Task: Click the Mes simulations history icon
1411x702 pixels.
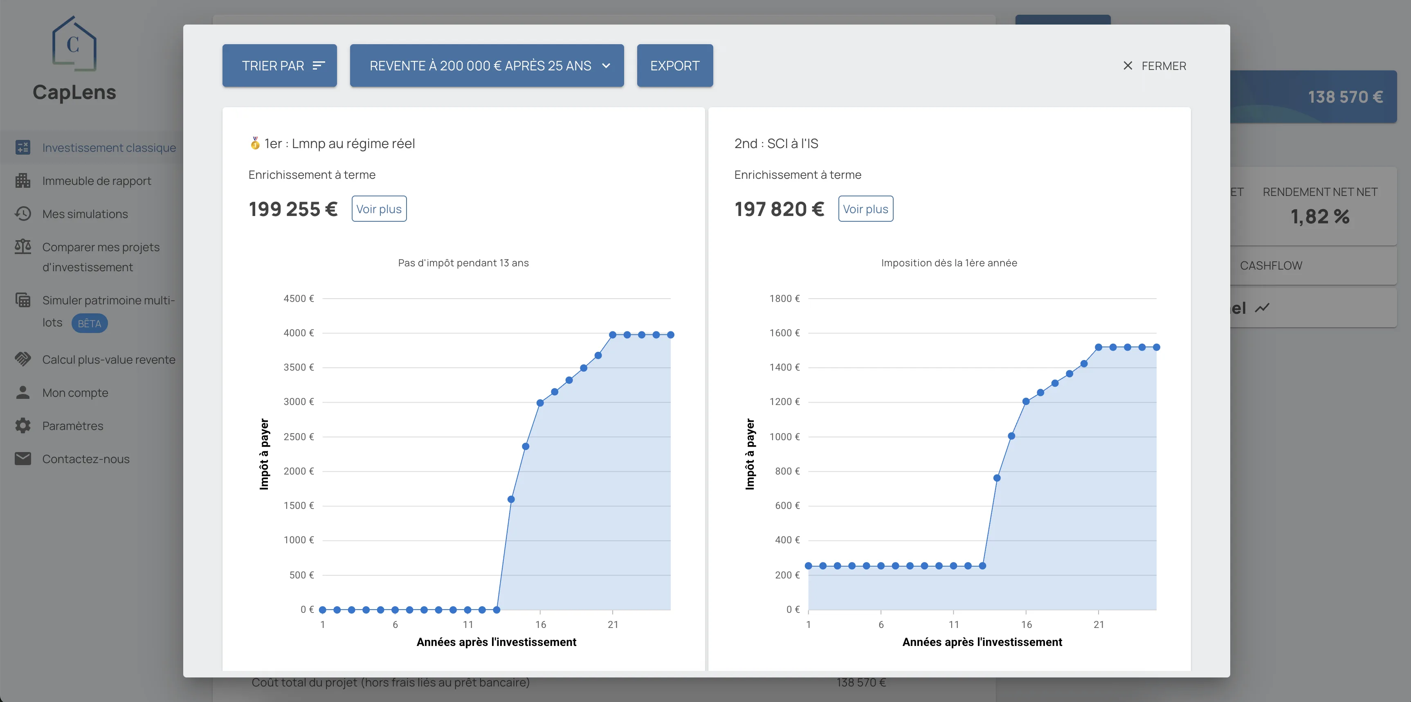Action: [x=22, y=214]
